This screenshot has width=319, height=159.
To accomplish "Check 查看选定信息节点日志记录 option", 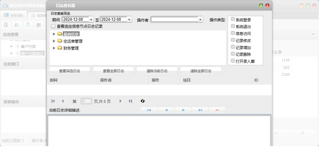I will pos(53,26).
